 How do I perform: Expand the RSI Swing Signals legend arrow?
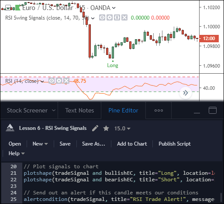click(x=93, y=18)
